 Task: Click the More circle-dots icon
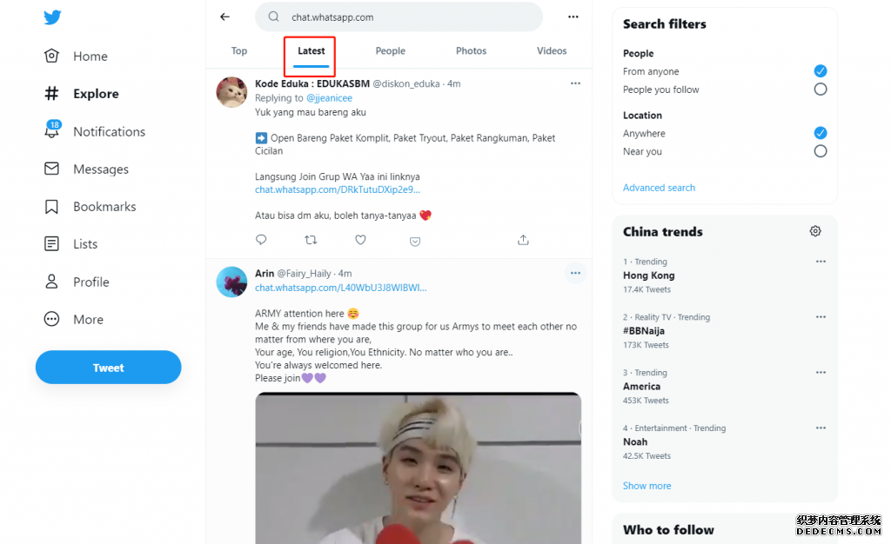point(51,319)
